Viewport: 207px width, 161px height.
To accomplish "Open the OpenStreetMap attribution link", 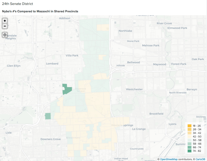I will pos(169,159).
